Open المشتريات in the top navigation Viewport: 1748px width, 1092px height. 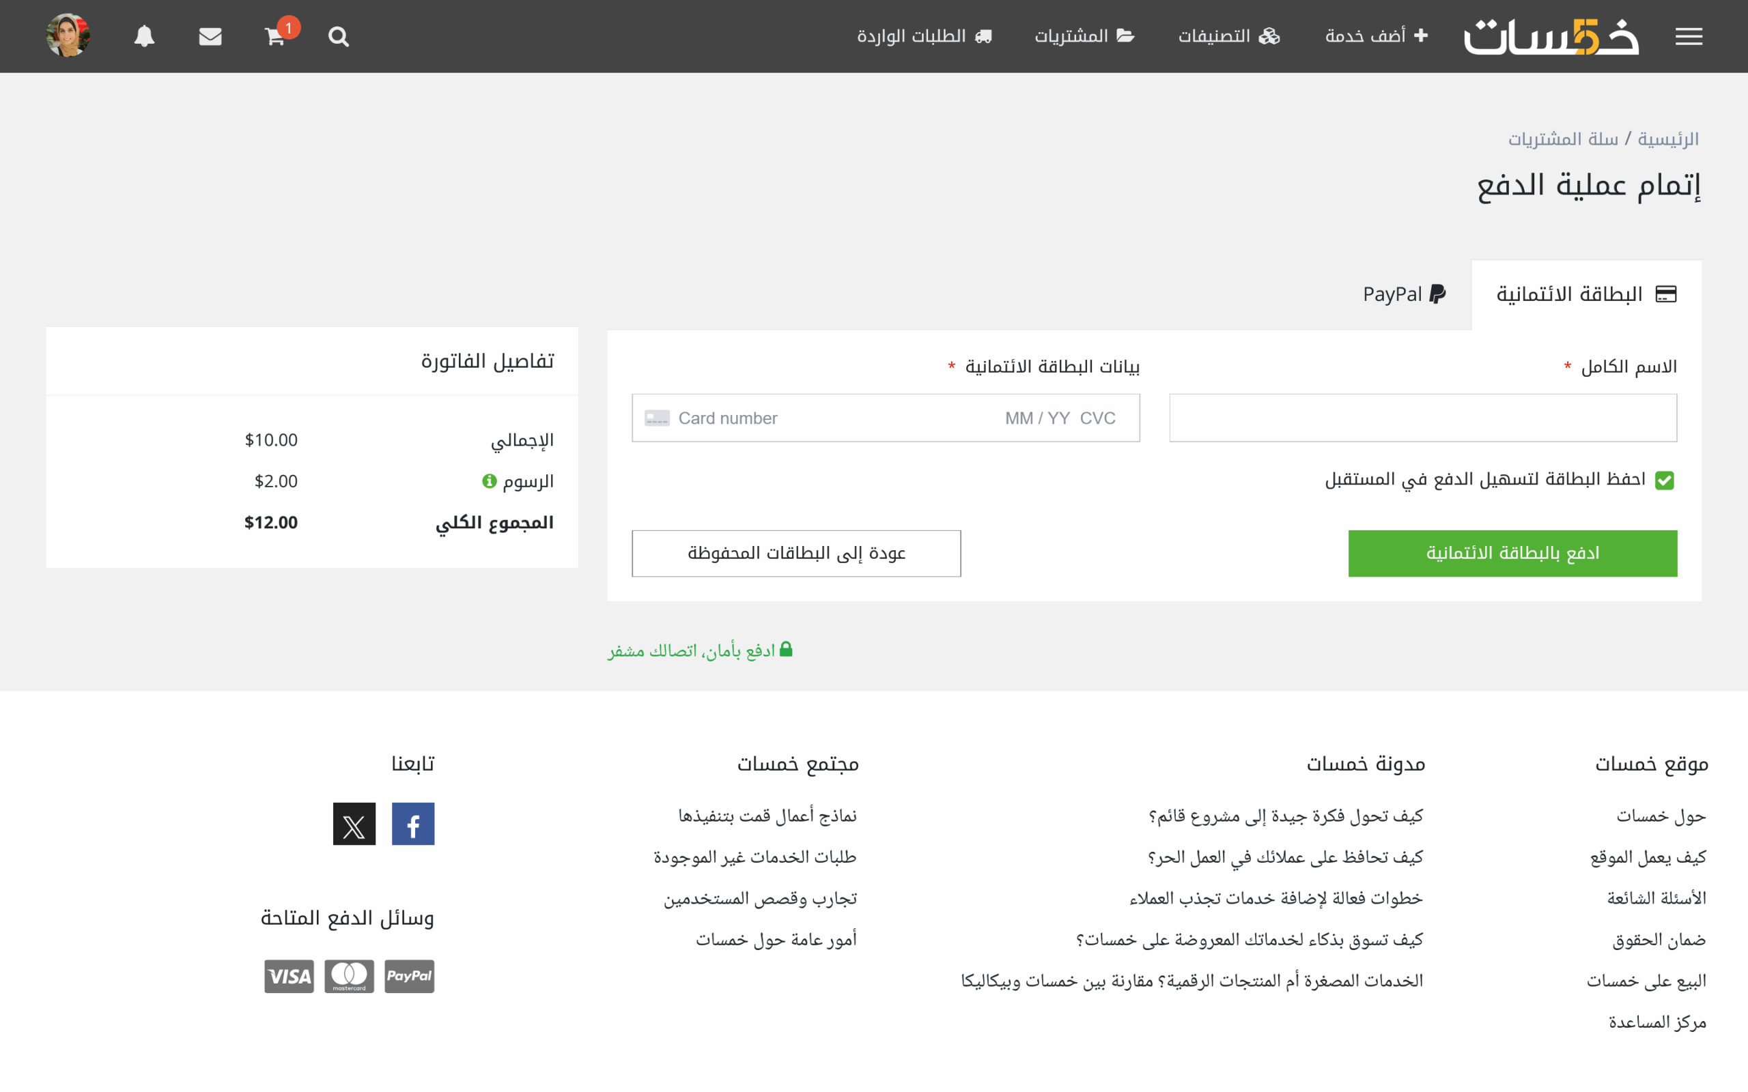coord(1084,36)
